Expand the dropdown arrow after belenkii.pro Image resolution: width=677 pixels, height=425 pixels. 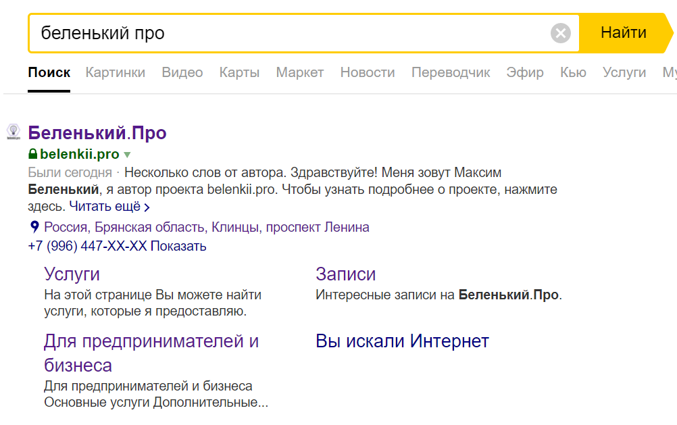tap(127, 155)
